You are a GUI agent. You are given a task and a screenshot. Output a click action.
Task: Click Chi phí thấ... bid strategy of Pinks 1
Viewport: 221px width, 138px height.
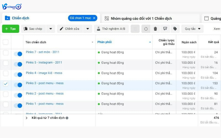164,104
